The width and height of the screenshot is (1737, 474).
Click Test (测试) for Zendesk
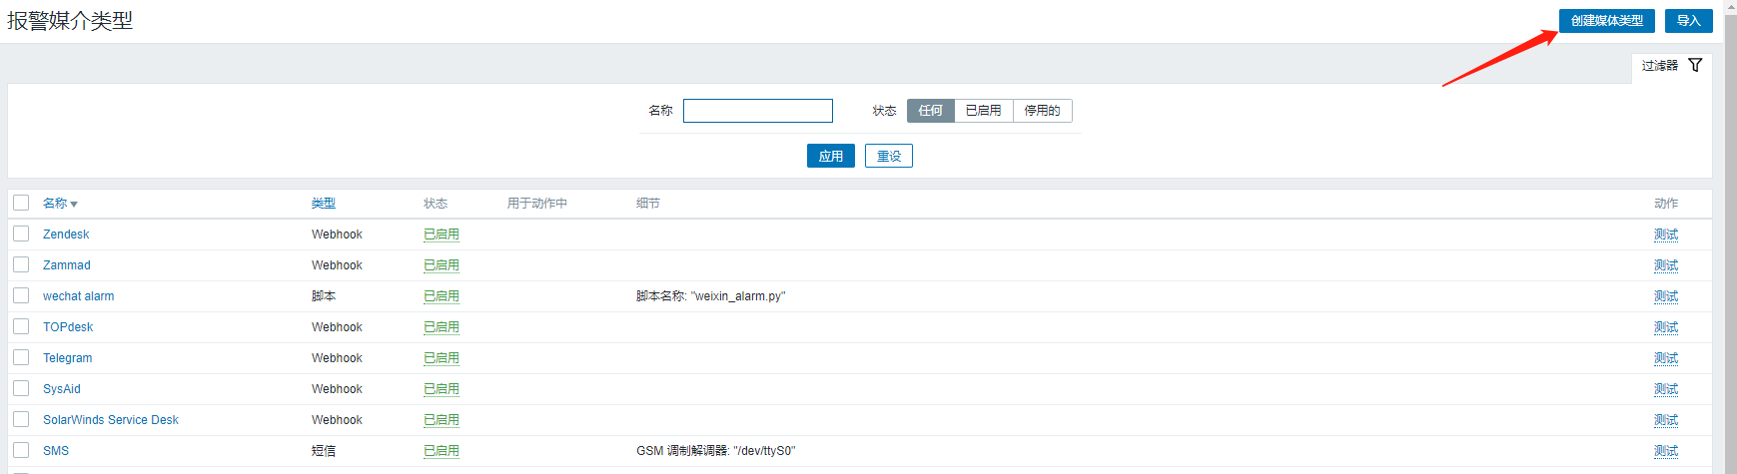coord(1666,235)
